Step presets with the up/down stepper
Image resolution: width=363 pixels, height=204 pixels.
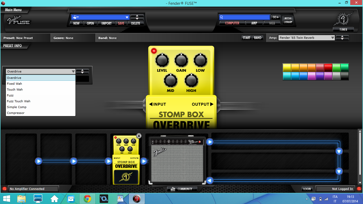tap(137, 17)
